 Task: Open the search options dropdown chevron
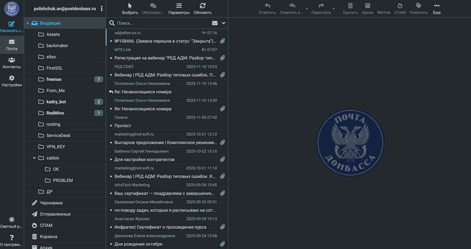223,23
